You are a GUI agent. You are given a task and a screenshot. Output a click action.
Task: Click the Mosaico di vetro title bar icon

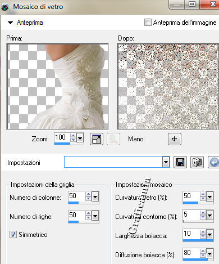pos(6,7)
